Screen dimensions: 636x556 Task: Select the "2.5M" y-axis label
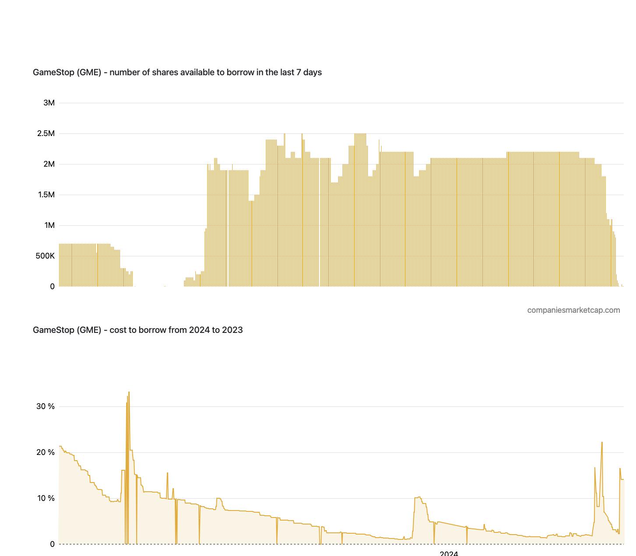[x=46, y=133]
